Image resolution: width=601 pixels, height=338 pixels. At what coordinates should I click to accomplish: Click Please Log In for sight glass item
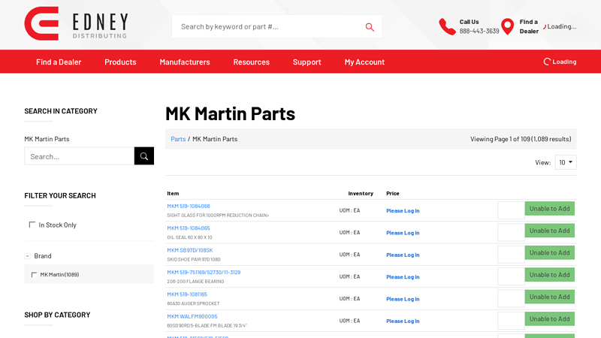403,211
